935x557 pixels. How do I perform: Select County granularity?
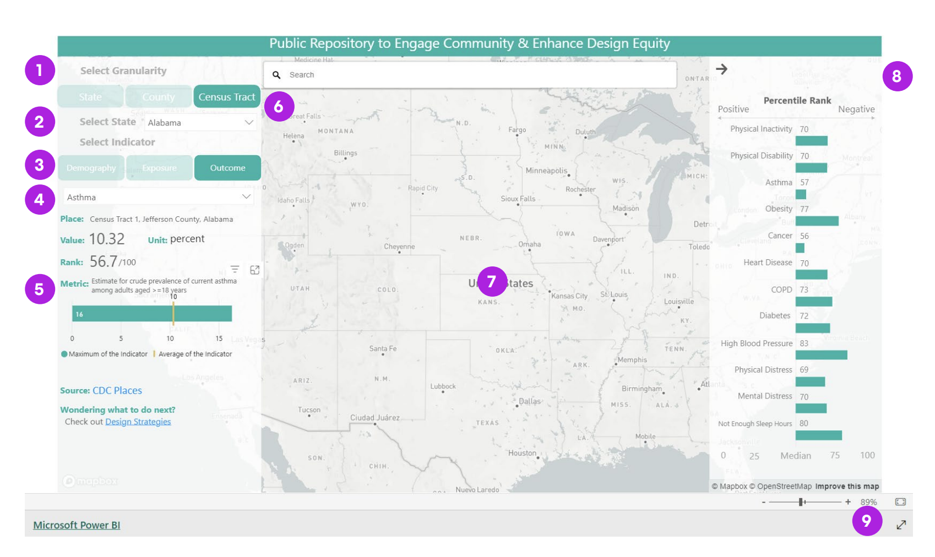click(159, 97)
